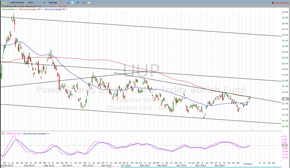Share chart via Facebook icon
Viewport: 290px width, 168px height.
(x=78, y=3)
